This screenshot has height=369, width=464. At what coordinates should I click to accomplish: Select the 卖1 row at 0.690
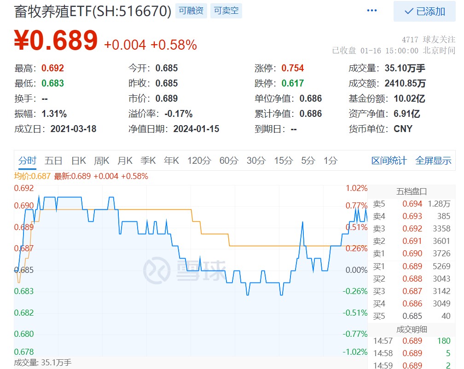(x=412, y=254)
